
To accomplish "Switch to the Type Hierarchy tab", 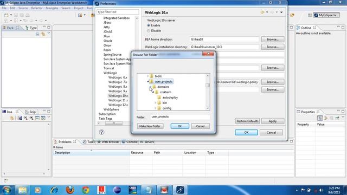I will tap(31, 28).
